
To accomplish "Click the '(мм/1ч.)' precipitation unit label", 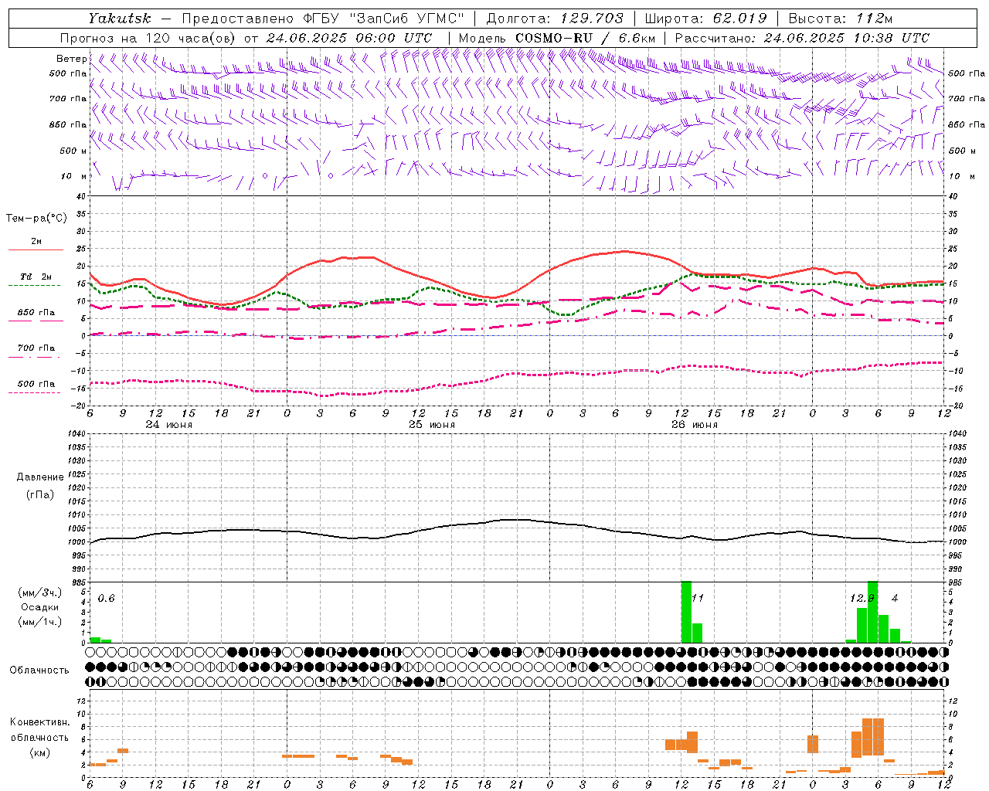I will [40, 621].
